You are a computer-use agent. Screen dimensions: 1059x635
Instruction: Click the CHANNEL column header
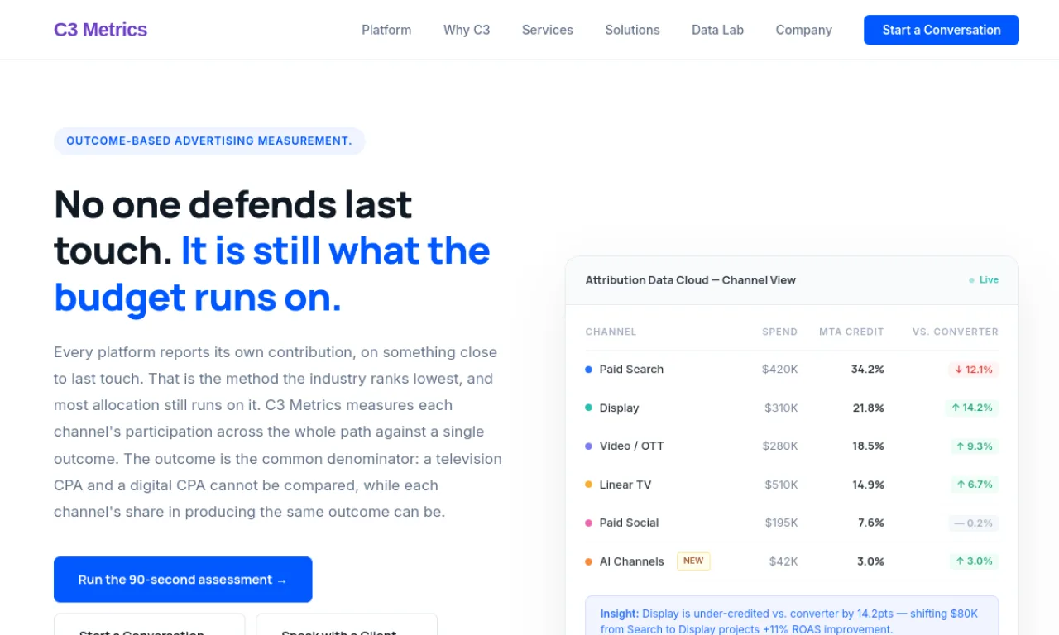point(611,332)
